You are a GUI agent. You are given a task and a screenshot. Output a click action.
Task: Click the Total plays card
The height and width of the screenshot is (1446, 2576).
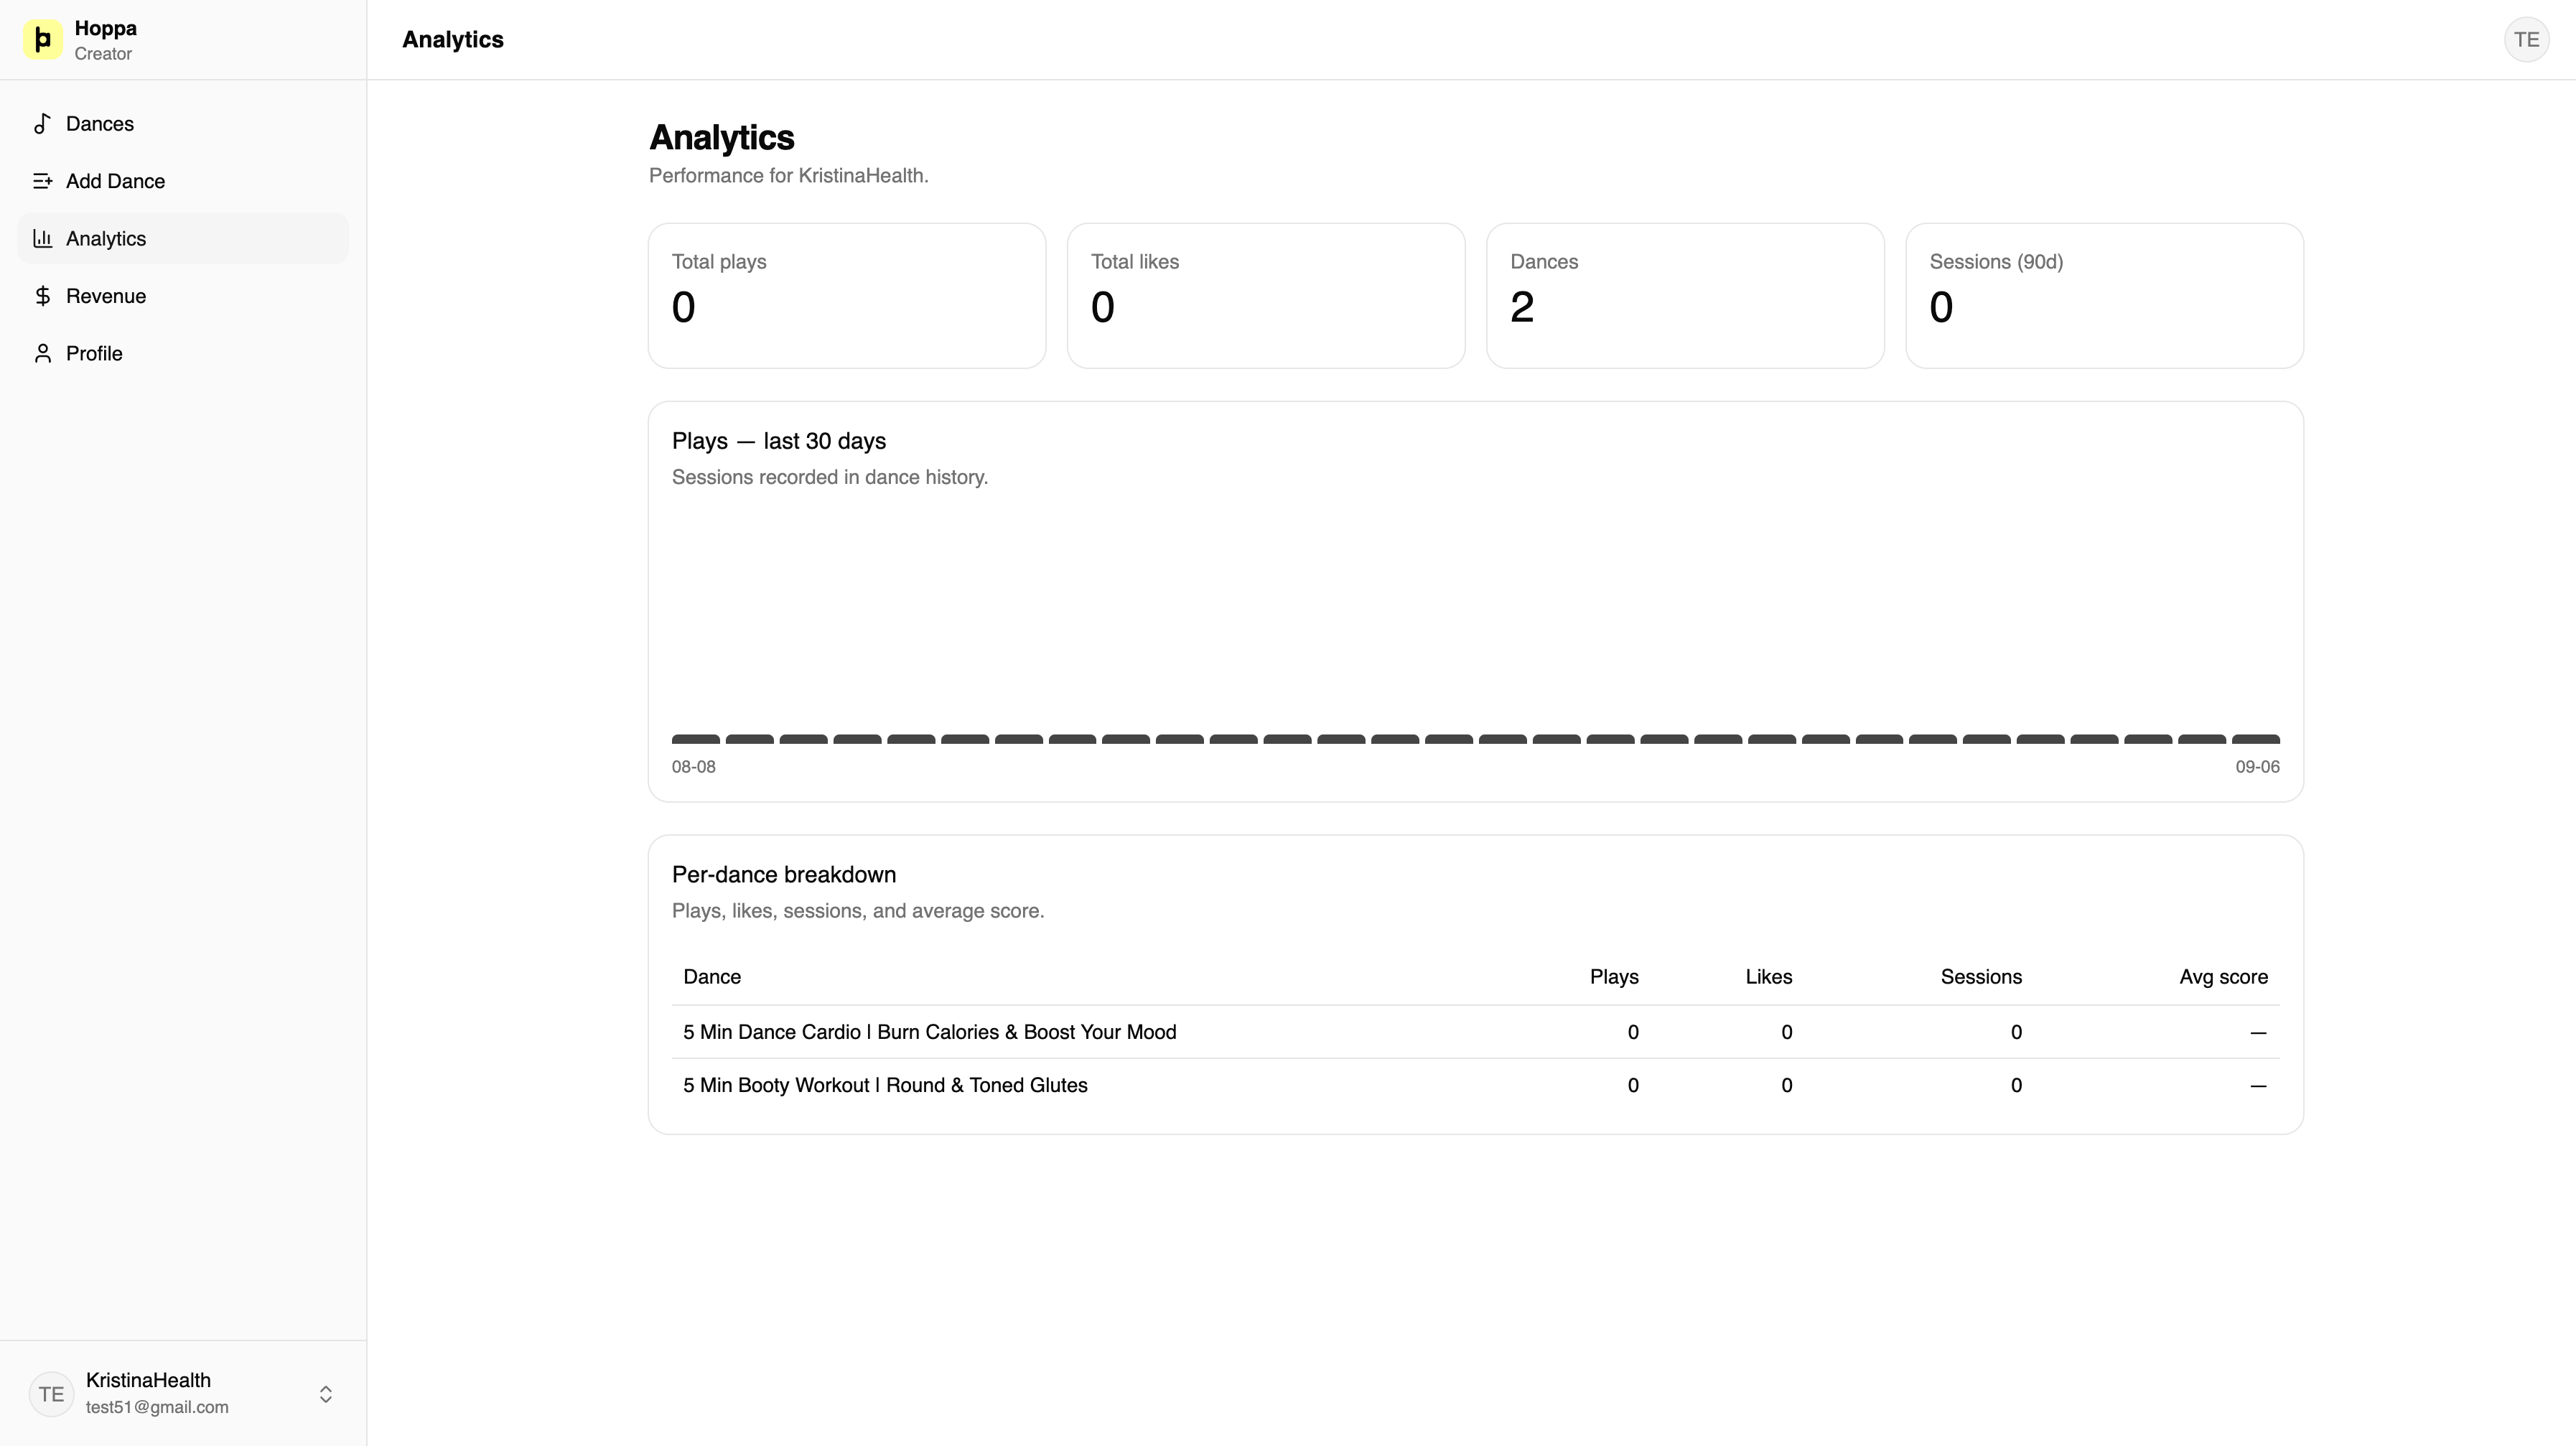[847, 296]
